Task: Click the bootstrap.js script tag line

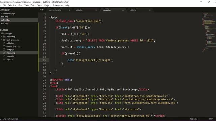Action: coord(111,116)
